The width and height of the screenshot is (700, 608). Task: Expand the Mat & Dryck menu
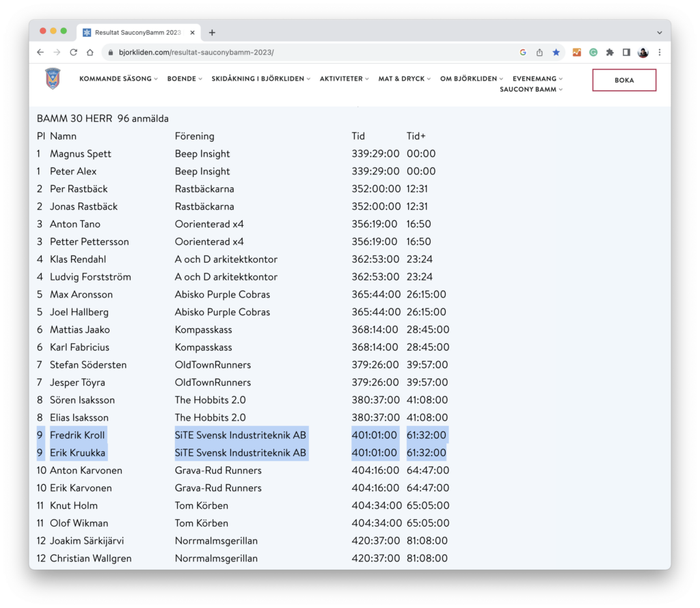[405, 79]
